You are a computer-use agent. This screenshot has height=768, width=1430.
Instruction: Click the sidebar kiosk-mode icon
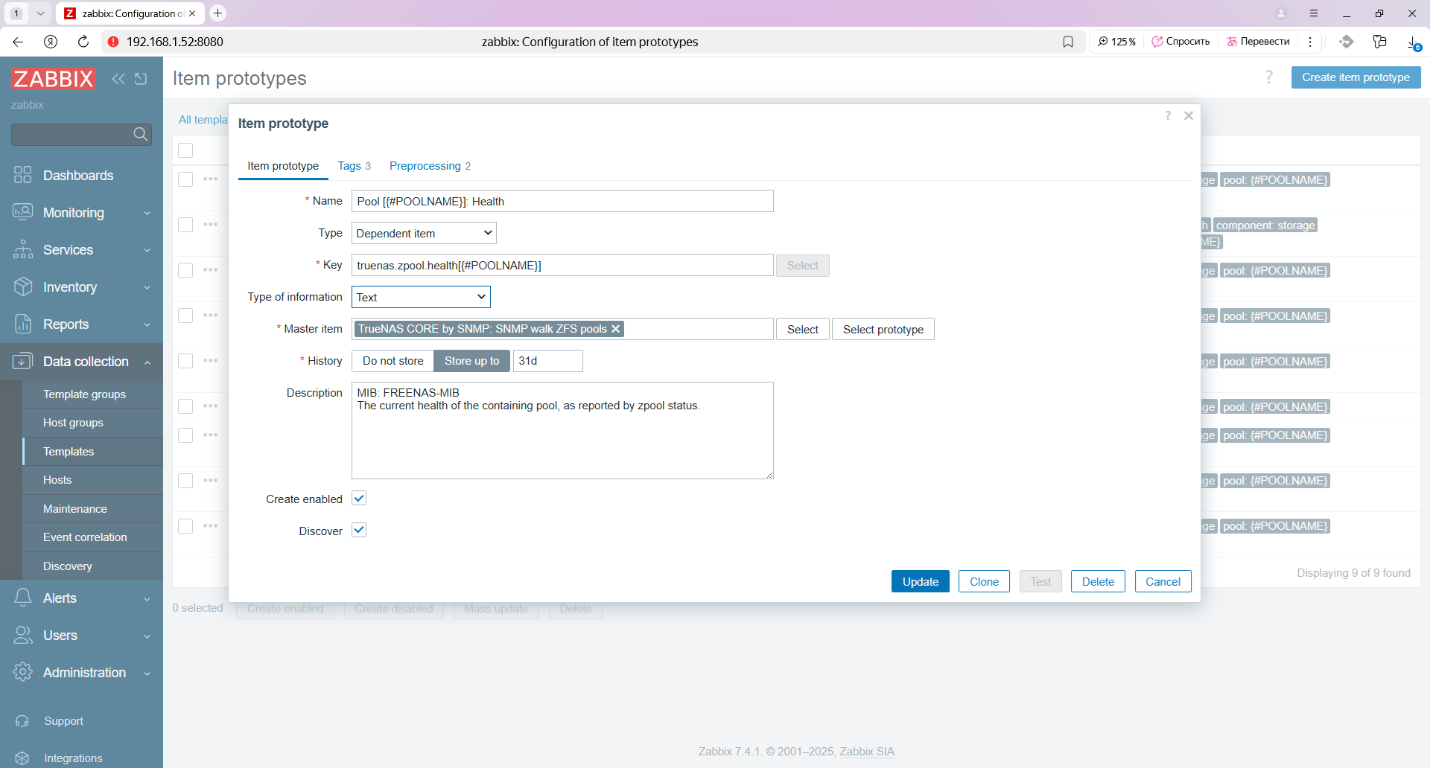click(x=141, y=79)
